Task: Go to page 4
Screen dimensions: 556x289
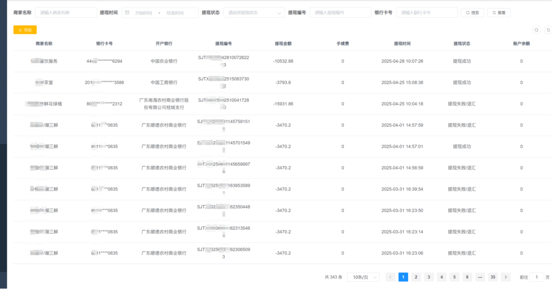Action: point(442,277)
